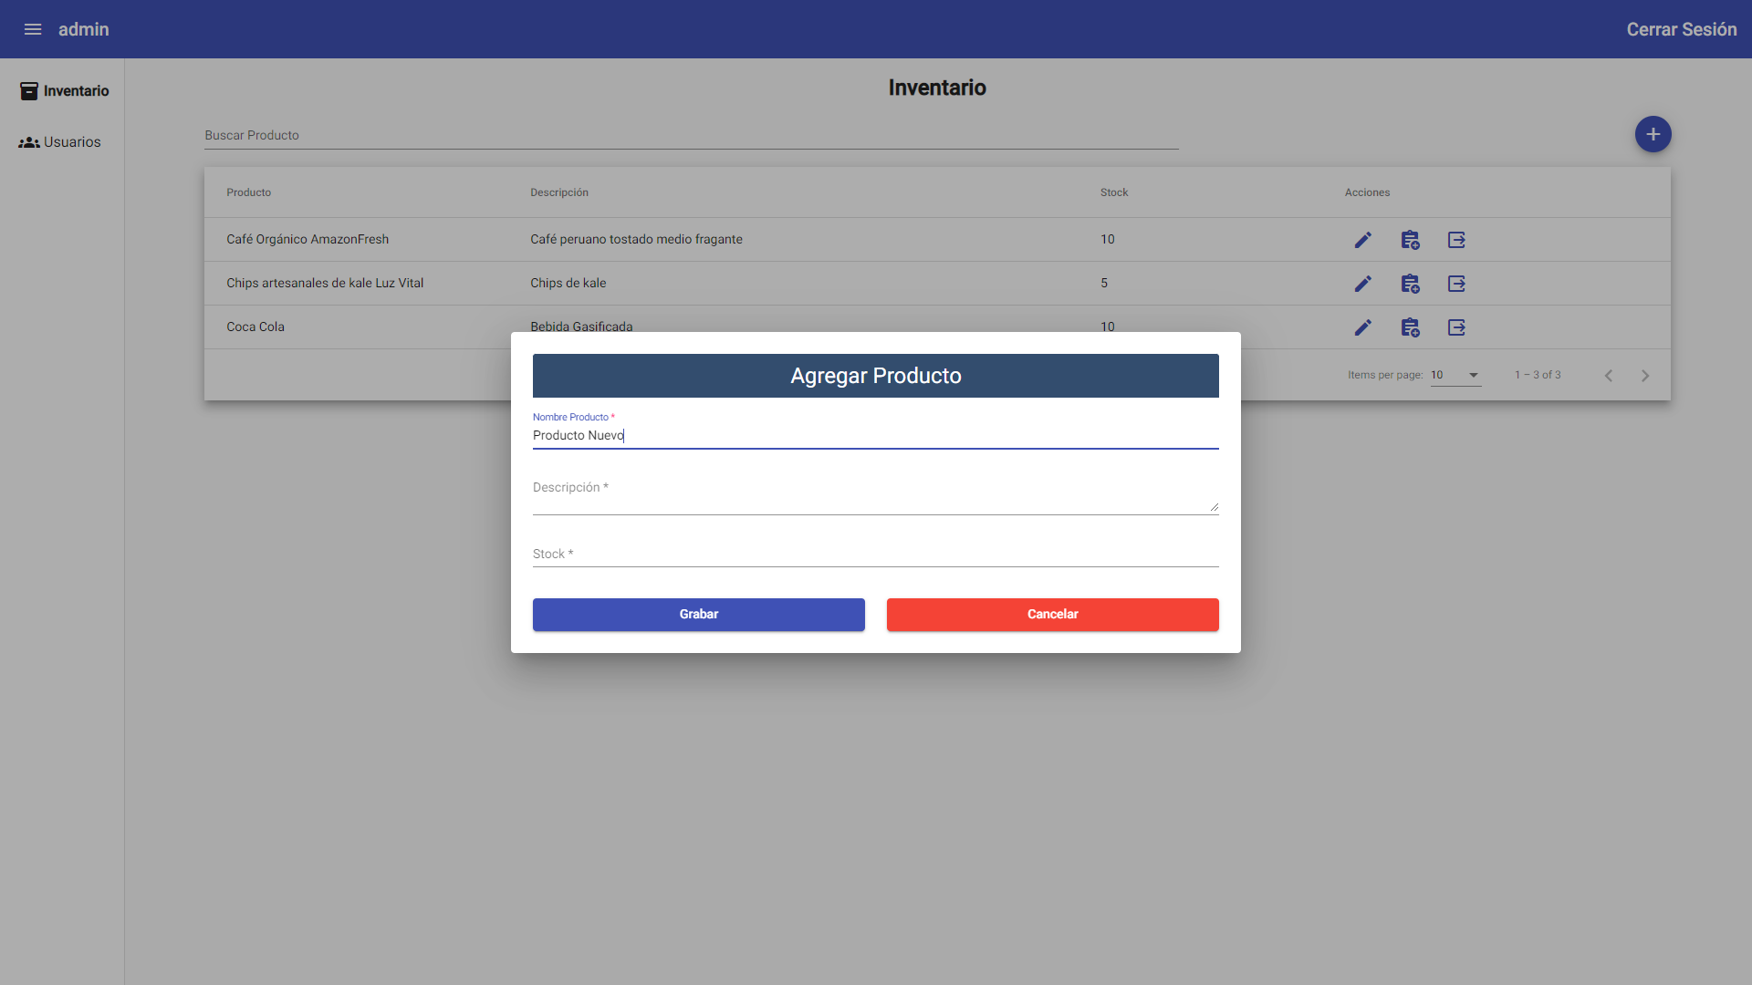Screen dimensions: 1752x985
Task: Open the Items per page dropdown
Action: coord(1455,375)
